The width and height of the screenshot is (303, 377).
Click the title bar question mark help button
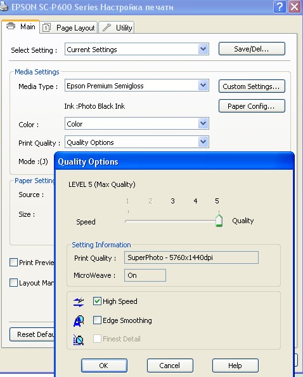click(280, 6)
